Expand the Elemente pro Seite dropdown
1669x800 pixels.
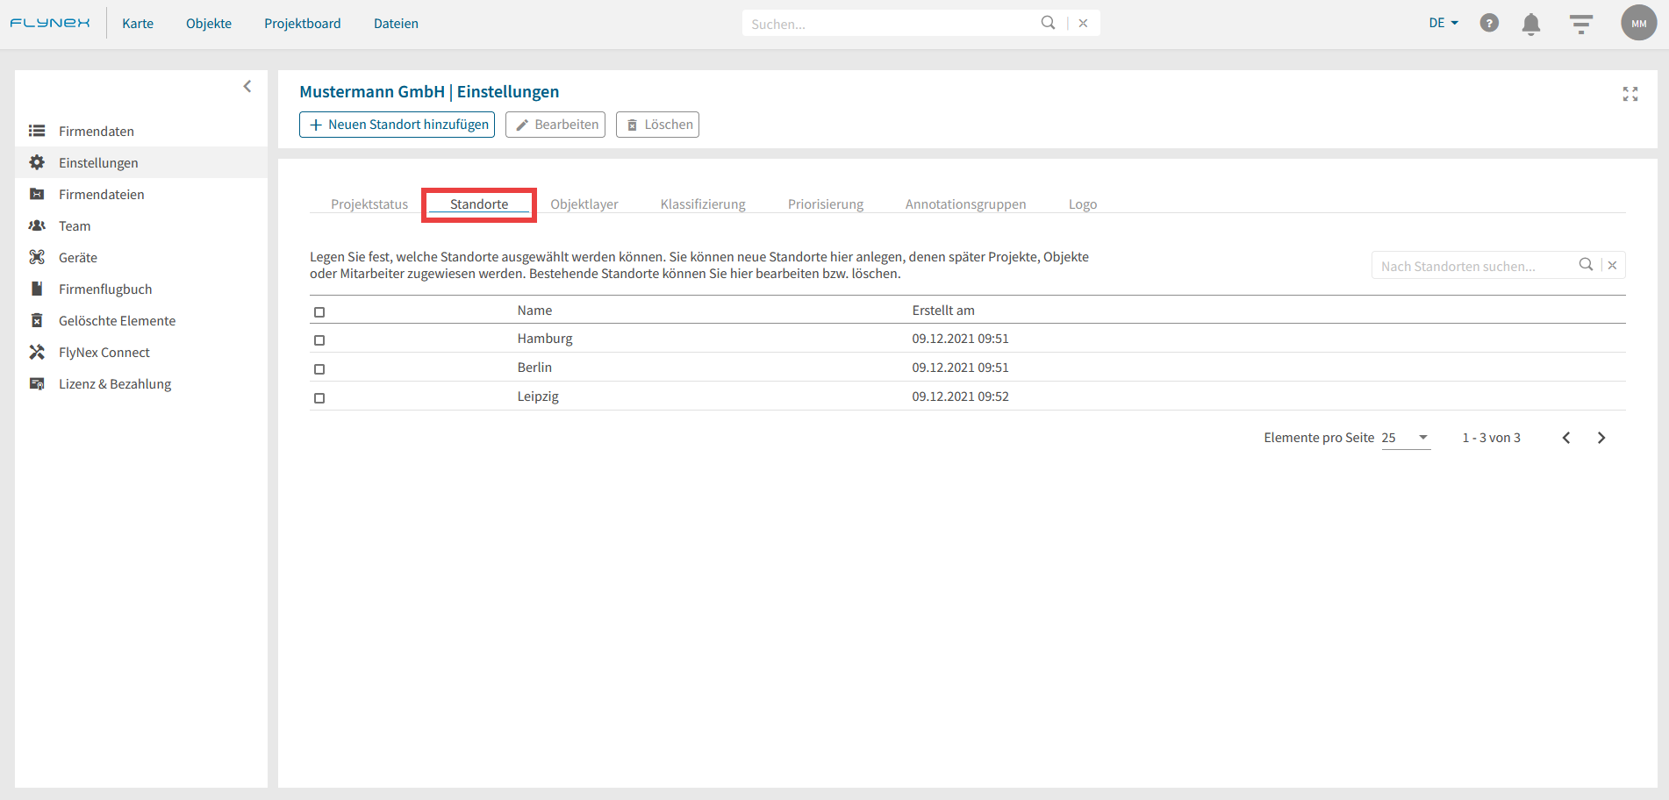1406,438
